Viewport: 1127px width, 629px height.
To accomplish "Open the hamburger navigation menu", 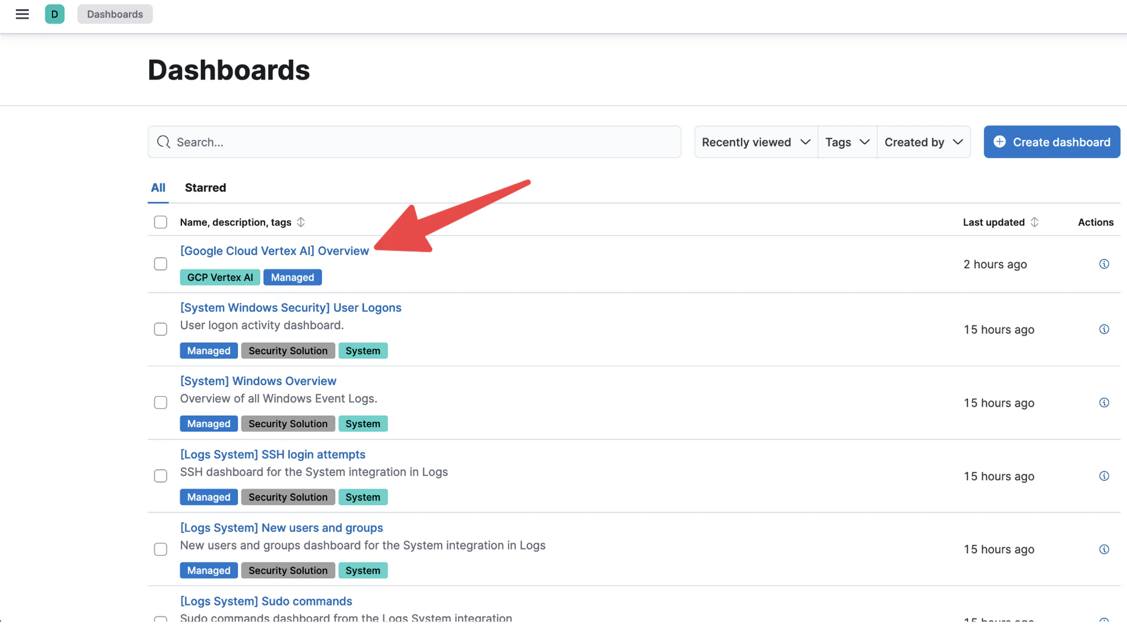I will [x=22, y=14].
